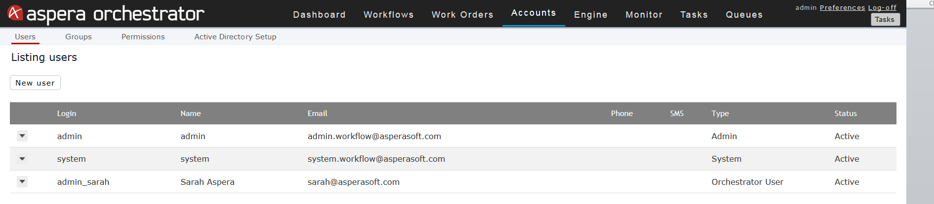Expand the admin row dropdown arrow

22,136
